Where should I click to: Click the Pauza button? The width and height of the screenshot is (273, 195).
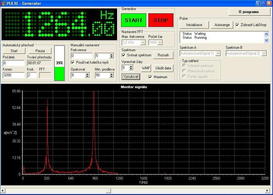tap(40, 51)
